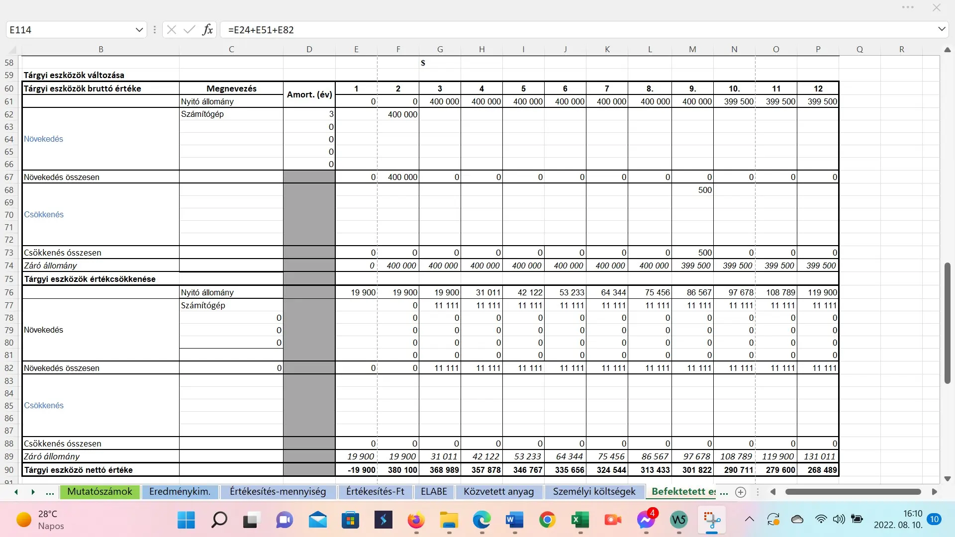Click the Cancel formula X icon

(x=172, y=30)
